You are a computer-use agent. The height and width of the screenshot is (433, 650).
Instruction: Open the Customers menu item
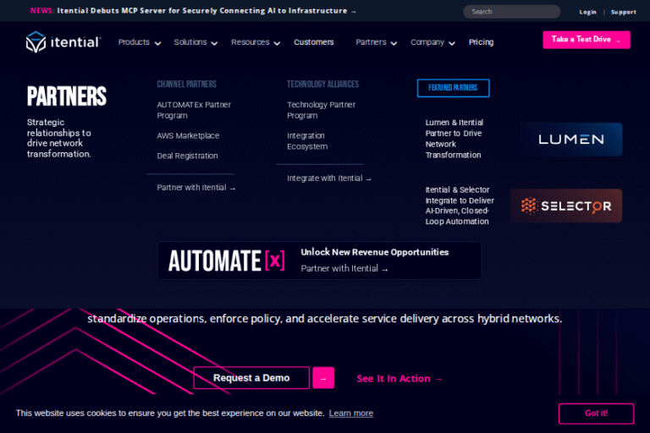tap(314, 42)
